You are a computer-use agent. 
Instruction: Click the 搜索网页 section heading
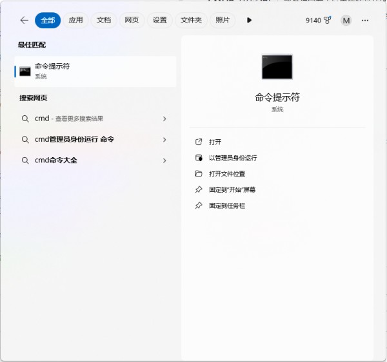(x=34, y=98)
